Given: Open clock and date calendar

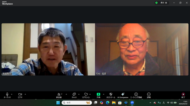Looking at the screenshot, I should (183, 103).
